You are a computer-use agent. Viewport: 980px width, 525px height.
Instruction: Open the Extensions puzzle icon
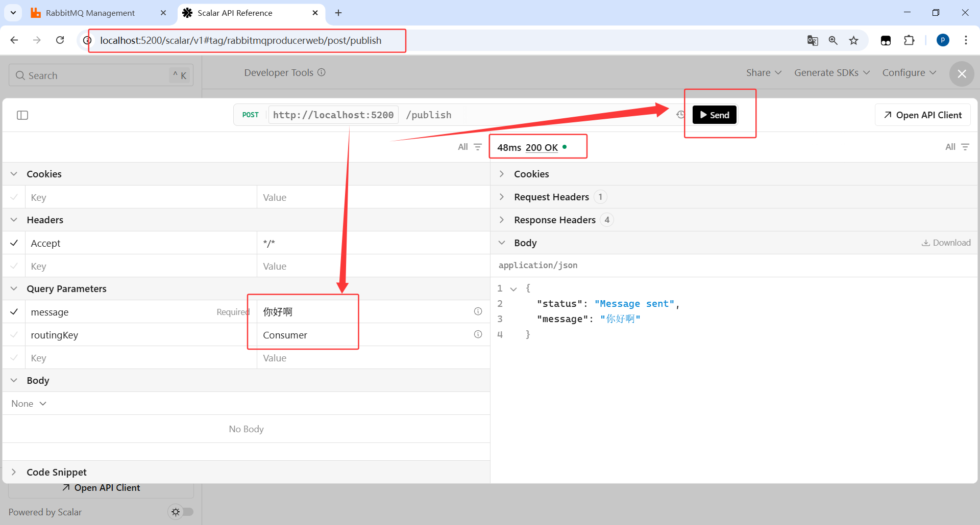pos(909,40)
